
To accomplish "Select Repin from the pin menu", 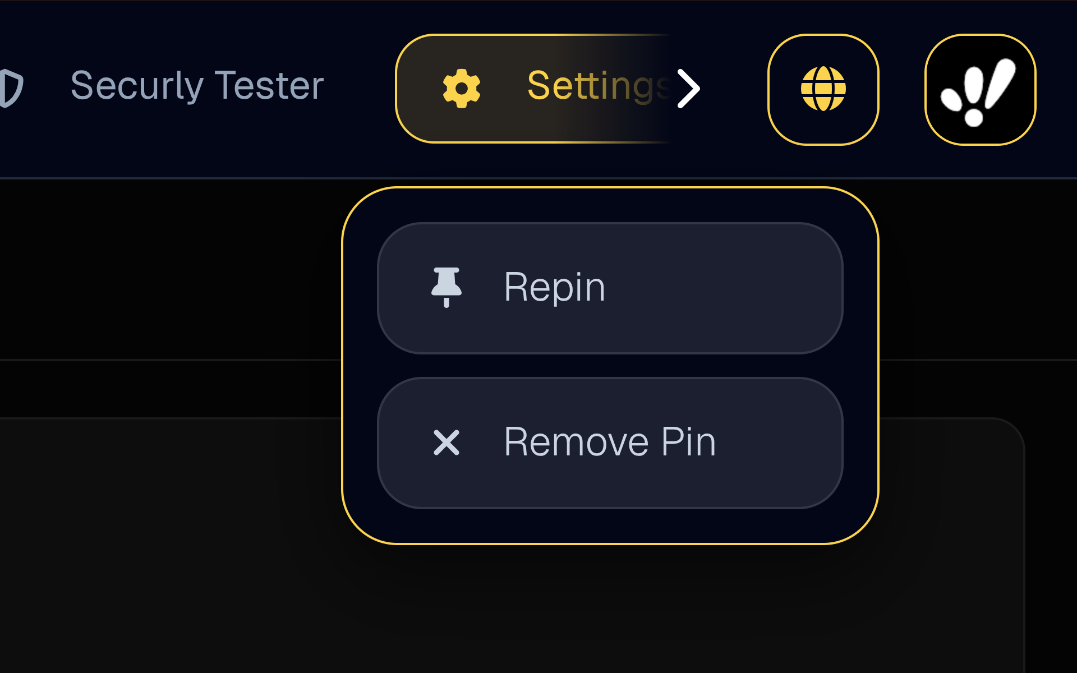I will click(610, 288).
